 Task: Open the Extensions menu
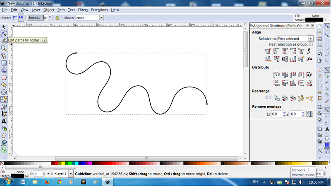click(x=99, y=10)
